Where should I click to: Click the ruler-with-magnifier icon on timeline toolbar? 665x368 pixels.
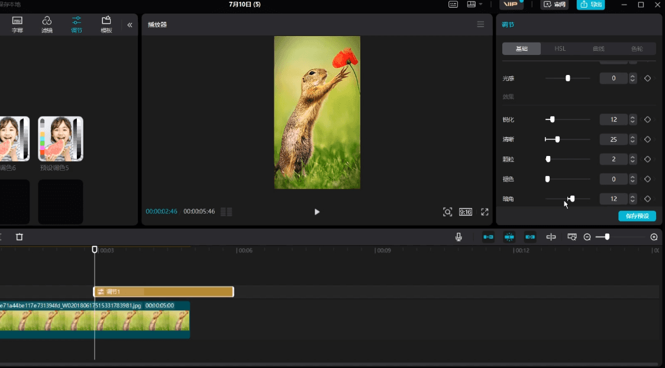572,237
